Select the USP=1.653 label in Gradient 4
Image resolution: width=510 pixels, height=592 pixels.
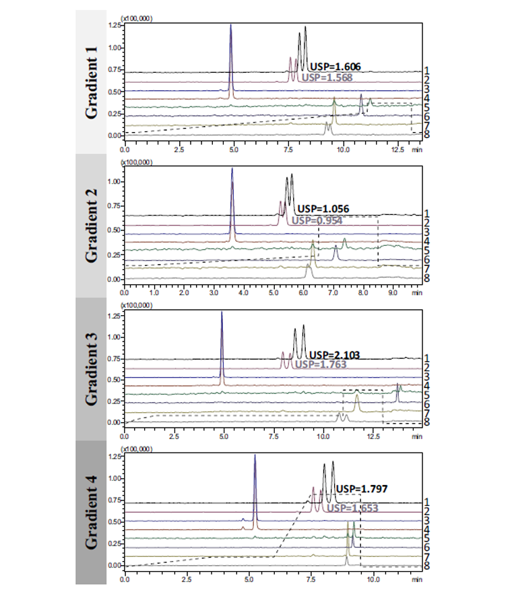click(350, 507)
